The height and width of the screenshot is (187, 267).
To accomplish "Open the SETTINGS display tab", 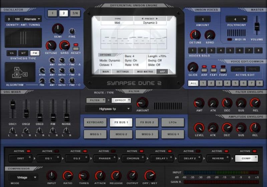I will click(x=122, y=71).
